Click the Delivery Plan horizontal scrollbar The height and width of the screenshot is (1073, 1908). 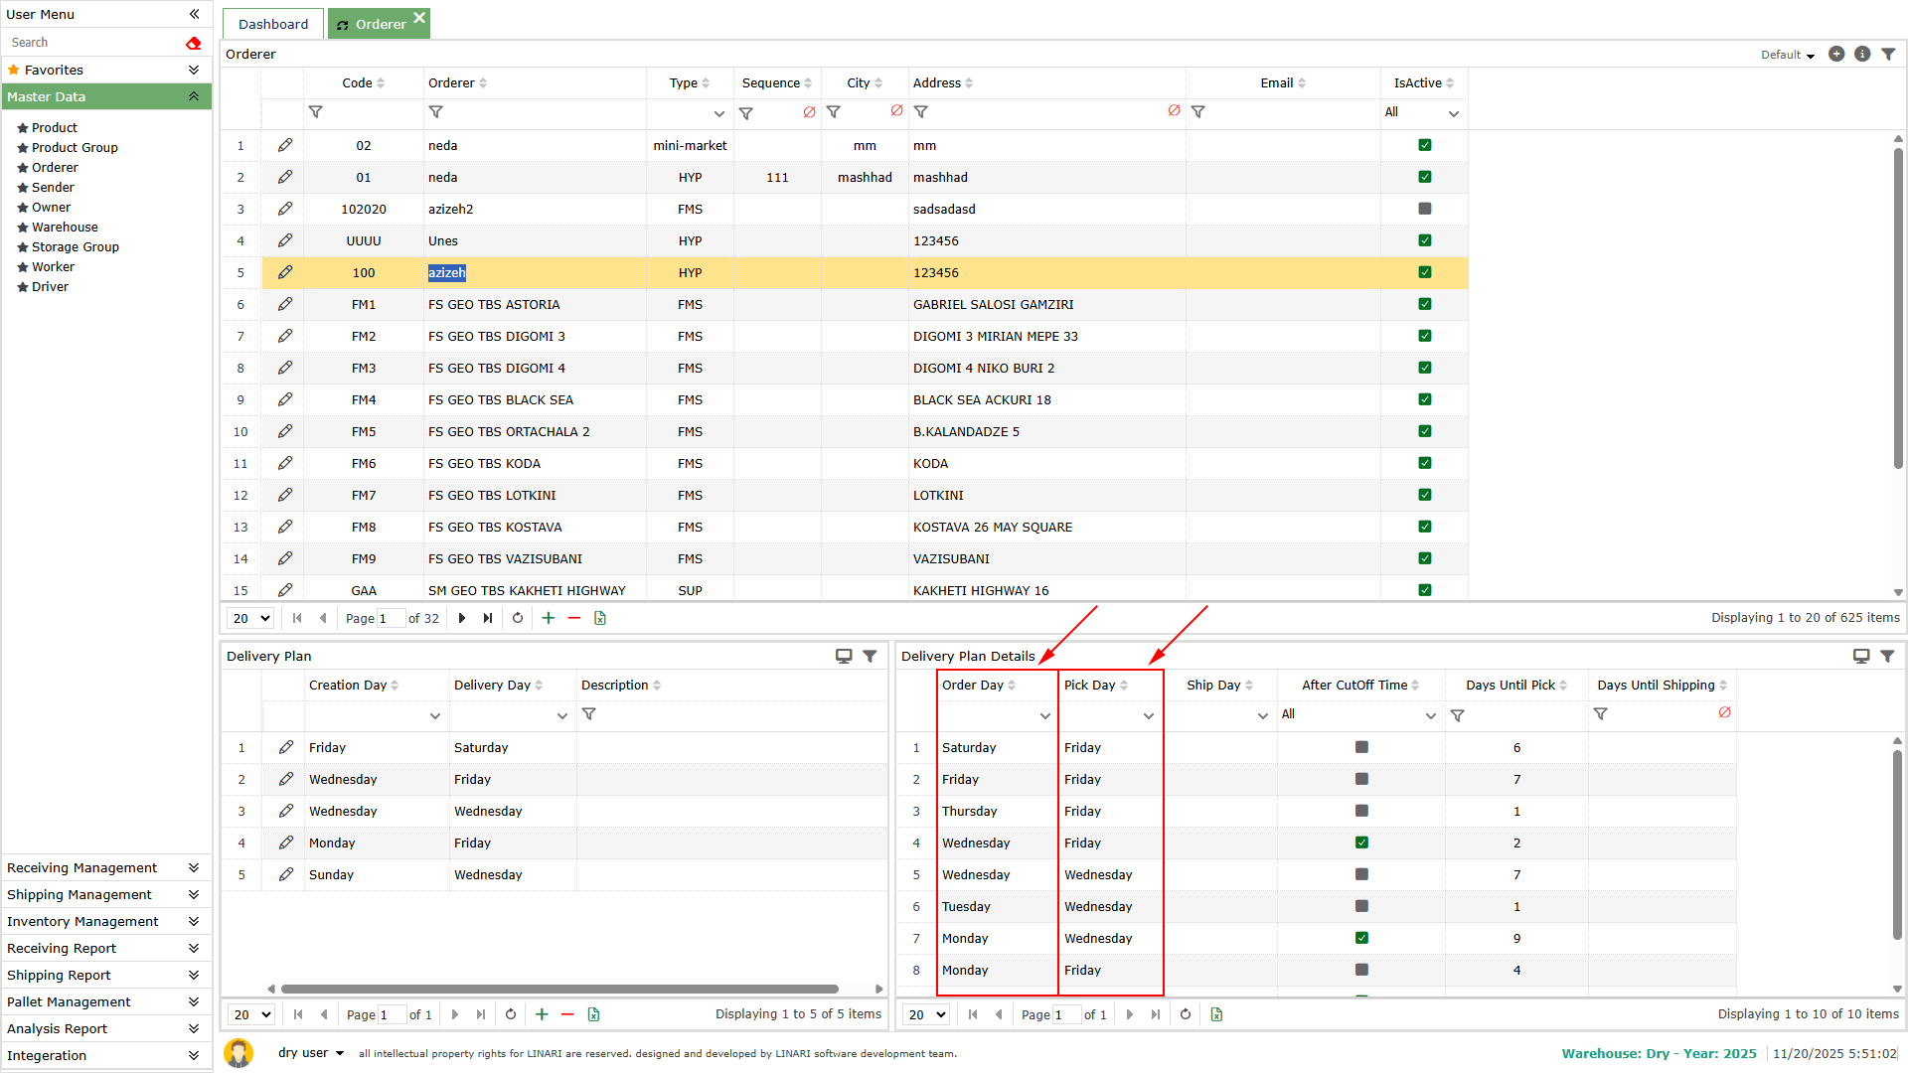559,989
